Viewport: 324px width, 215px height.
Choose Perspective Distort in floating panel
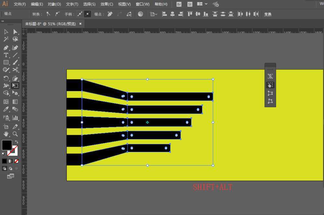[270, 93]
